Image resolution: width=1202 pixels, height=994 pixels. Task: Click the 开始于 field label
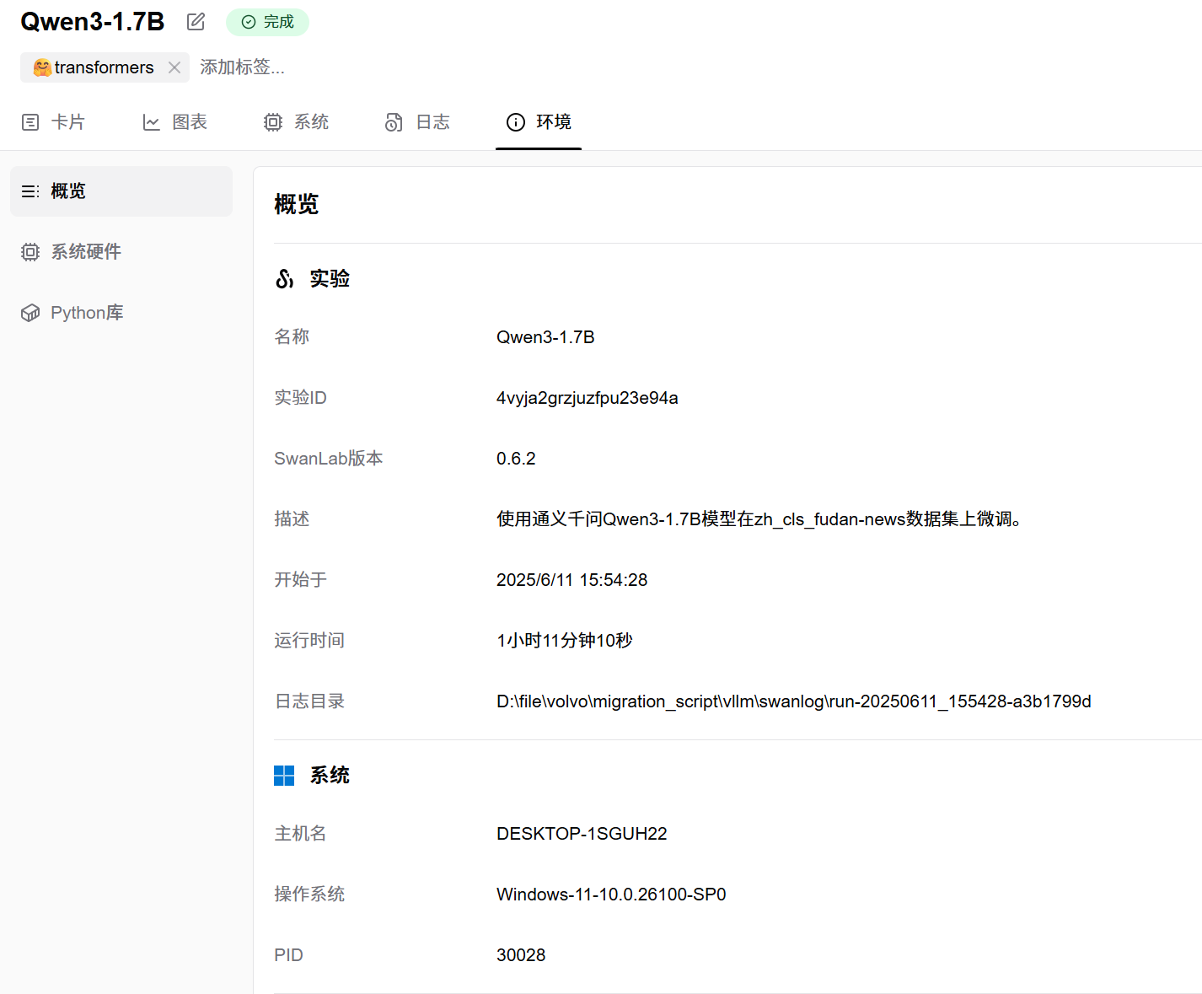tap(301, 580)
